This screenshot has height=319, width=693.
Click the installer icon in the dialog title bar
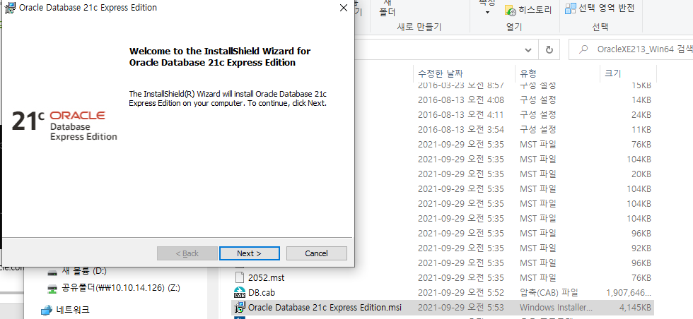[9, 8]
